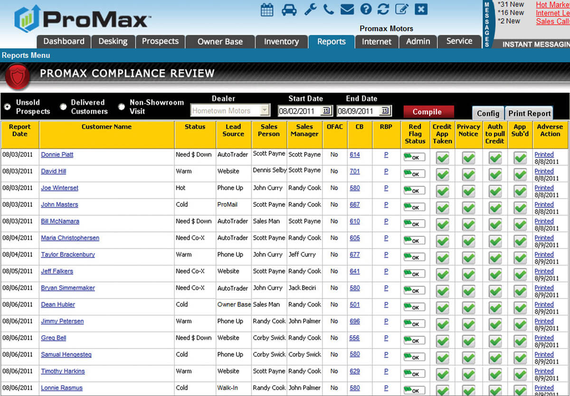
Task: Click the X square icon in top toolbar
Action: click(421, 10)
